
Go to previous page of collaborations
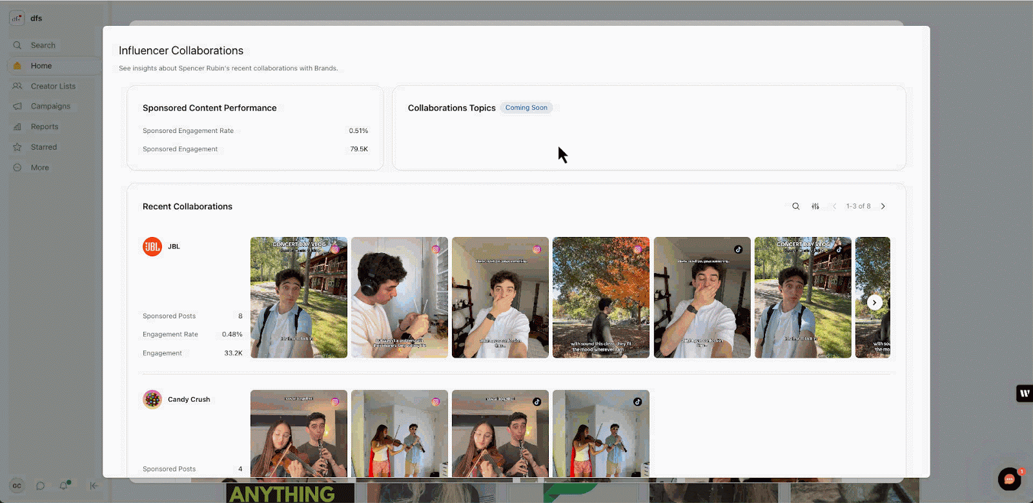click(834, 207)
